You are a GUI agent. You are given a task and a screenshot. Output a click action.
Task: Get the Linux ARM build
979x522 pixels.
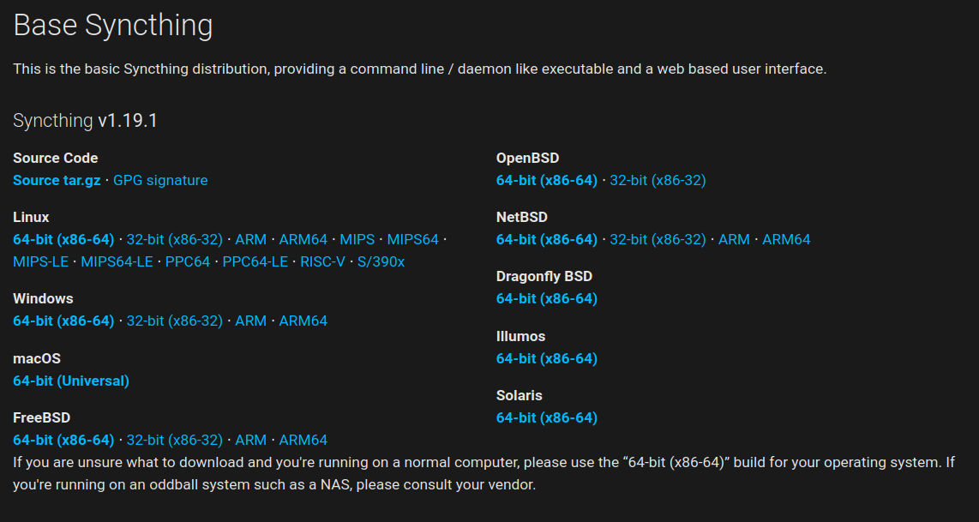[251, 240]
